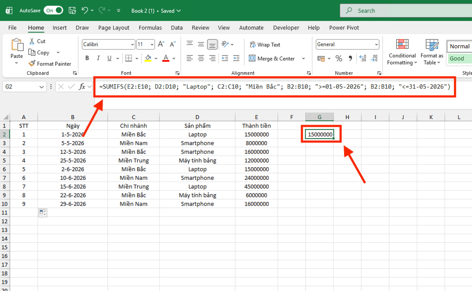The image size is (472, 291).
Task: Open Conditional Formatting menu
Action: click(402, 52)
